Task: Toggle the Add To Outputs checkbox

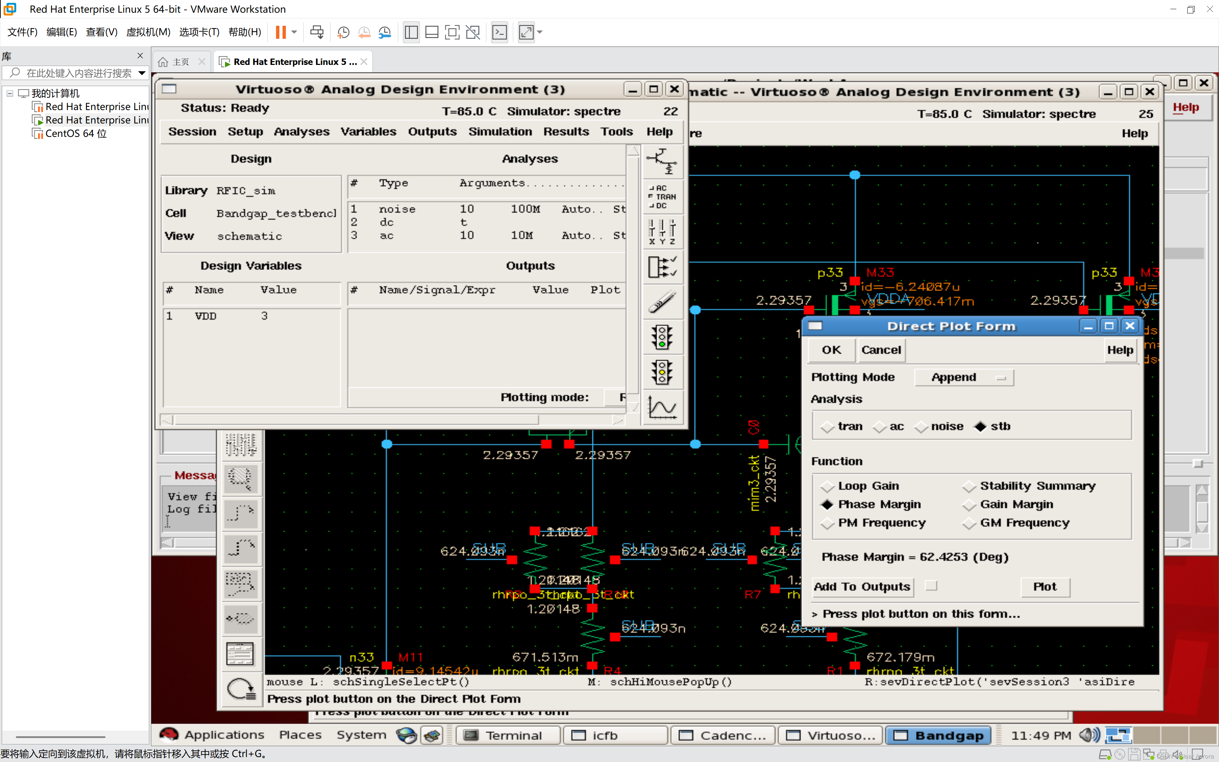Action: click(931, 586)
